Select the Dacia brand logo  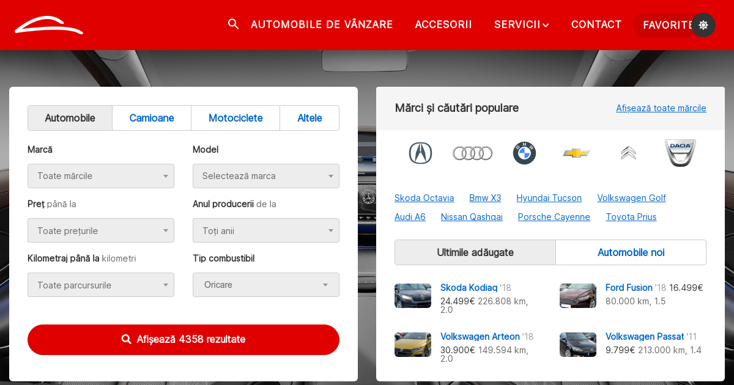click(680, 153)
